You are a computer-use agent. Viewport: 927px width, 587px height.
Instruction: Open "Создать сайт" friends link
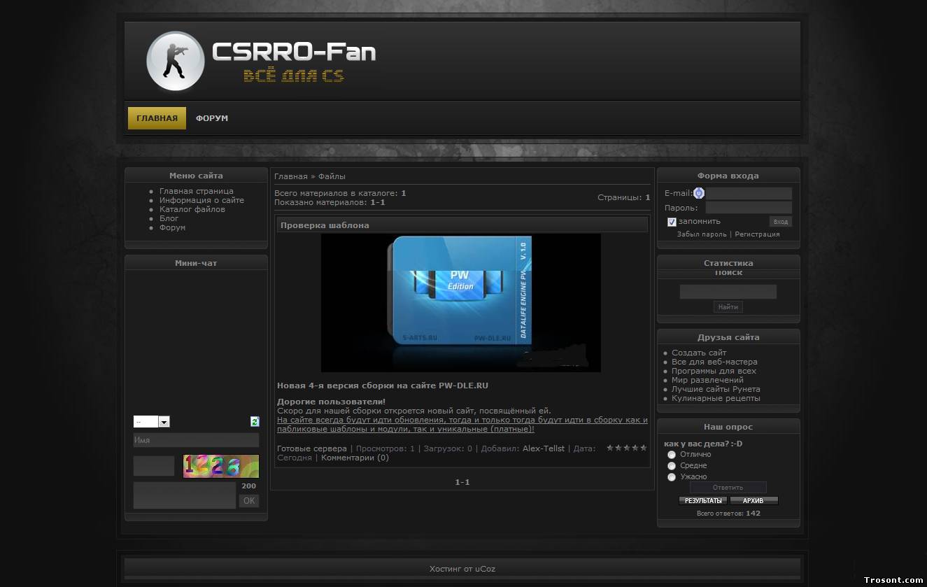[699, 353]
